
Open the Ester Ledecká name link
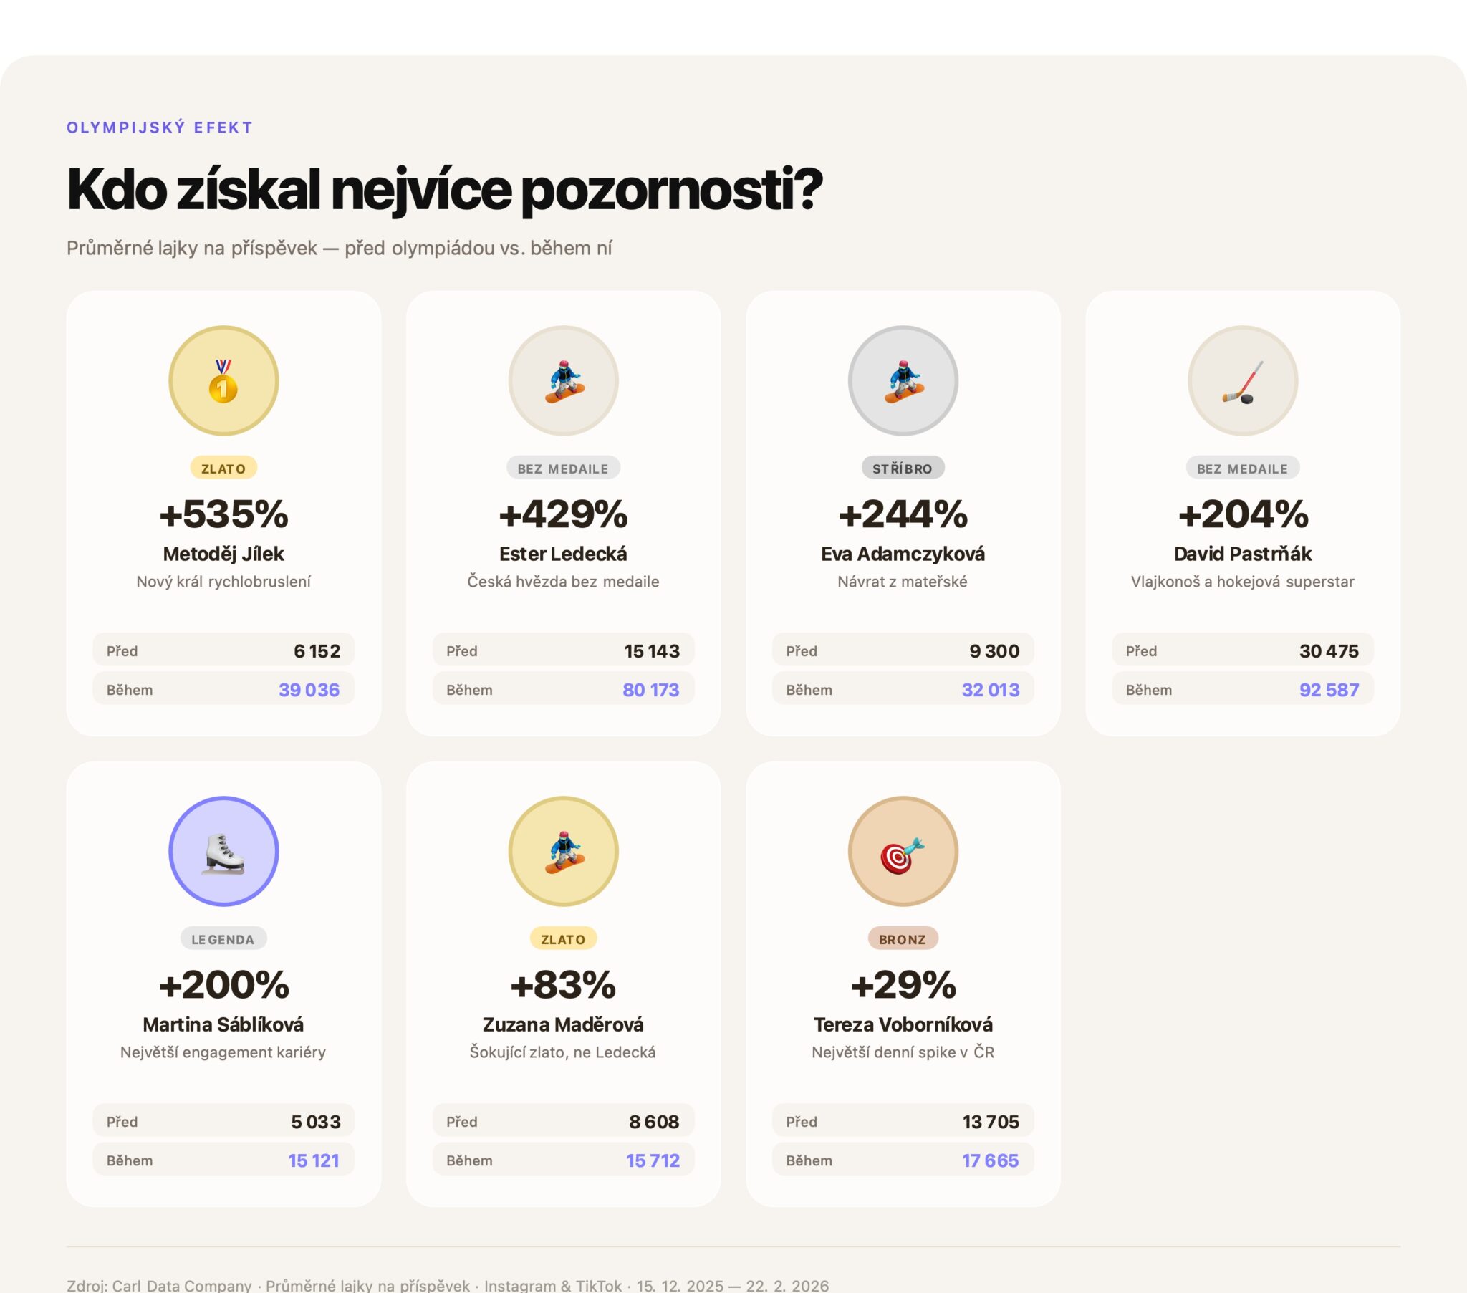click(x=563, y=554)
